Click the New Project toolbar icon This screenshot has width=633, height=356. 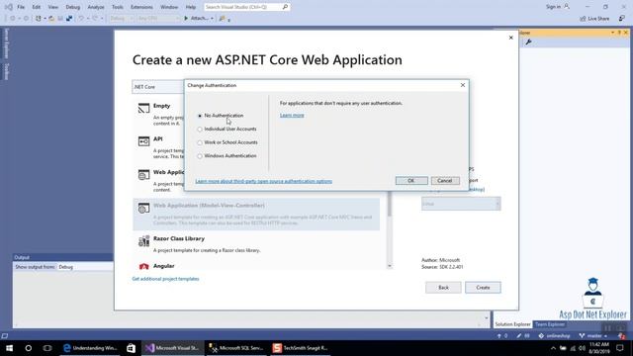(x=38, y=18)
